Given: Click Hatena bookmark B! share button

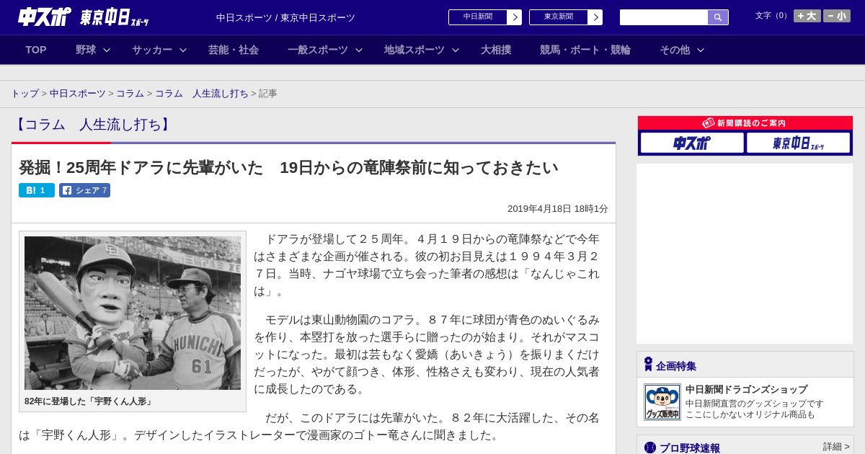Looking at the screenshot, I should pyautogui.click(x=37, y=190).
